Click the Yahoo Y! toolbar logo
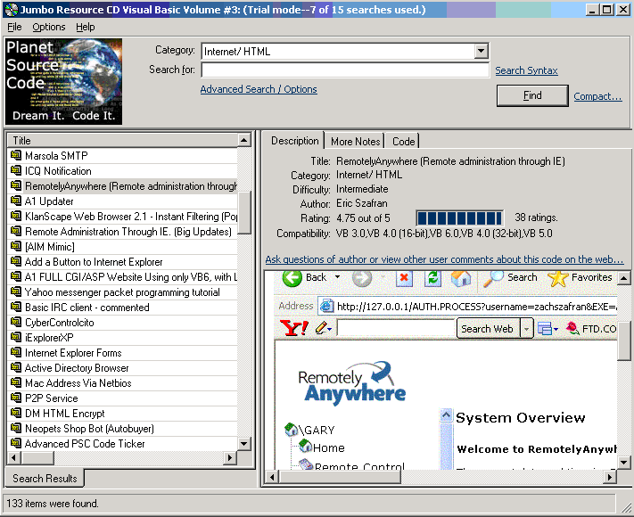 [x=294, y=328]
